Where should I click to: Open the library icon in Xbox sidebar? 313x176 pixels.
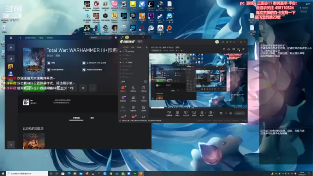(x=11, y=47)
